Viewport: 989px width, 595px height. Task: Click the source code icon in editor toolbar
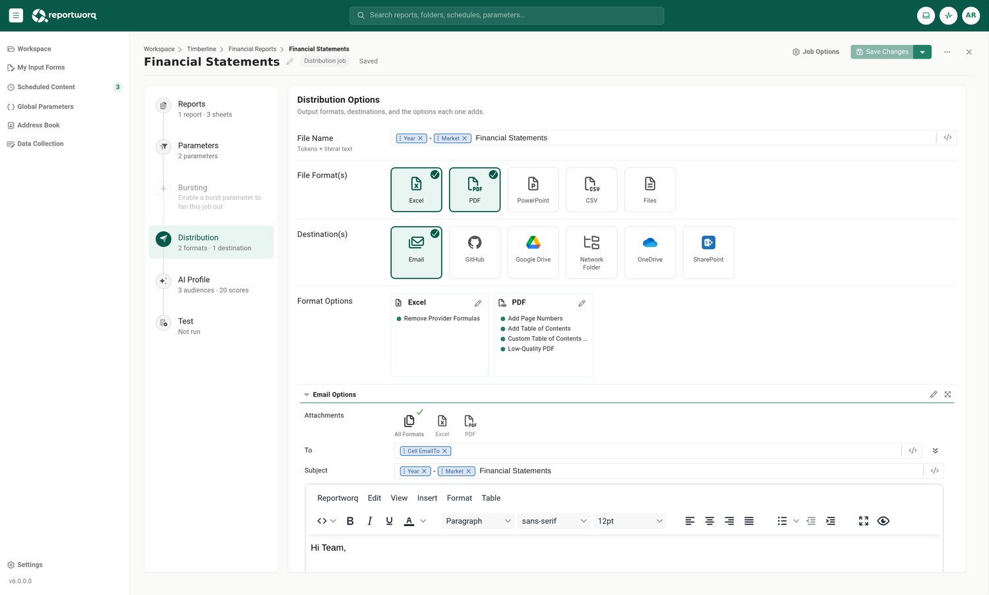click(322, 521)
